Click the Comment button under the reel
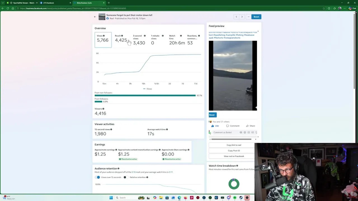Image resolution: width=358 pixels, height=201 pixels. click(x=233, y=126)
